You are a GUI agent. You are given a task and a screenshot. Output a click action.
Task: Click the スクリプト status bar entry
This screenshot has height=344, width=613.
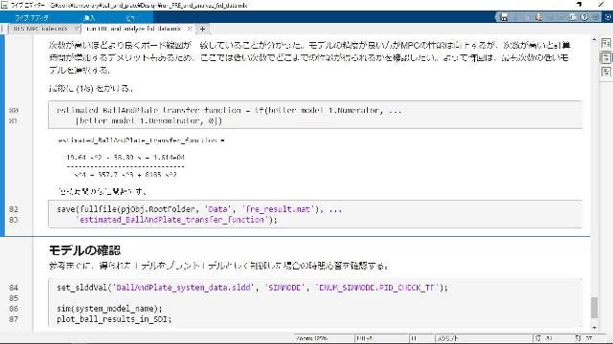pos(447,338)
